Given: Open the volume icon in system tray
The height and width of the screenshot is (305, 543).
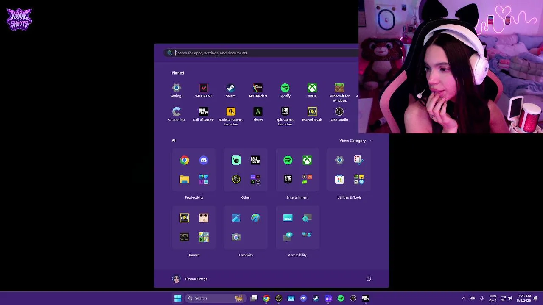Looking at the screenshot, I should click(x=510, y=298).
